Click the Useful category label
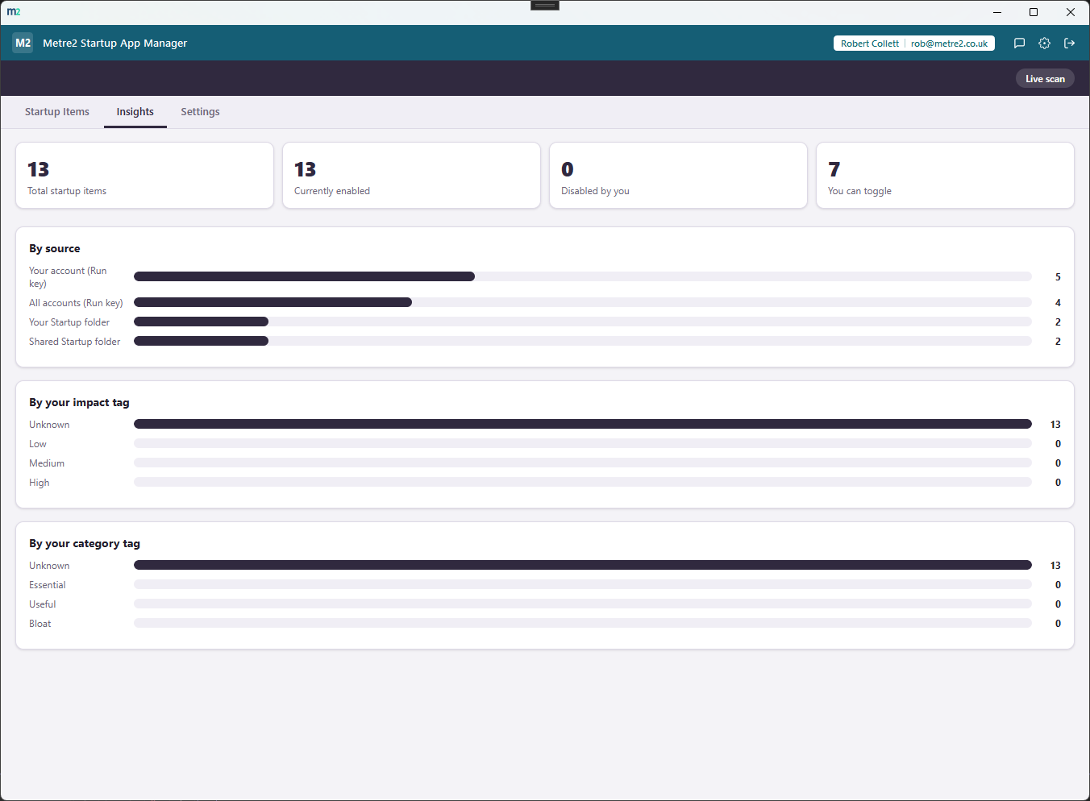This screenshot has width=1090, height=801. coord(43,604)
